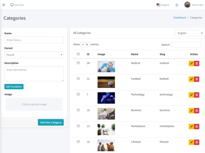Viewport: 205px width, 153px height.
Task: Delete the Football category with trash icon
Action: click(197, 79)
